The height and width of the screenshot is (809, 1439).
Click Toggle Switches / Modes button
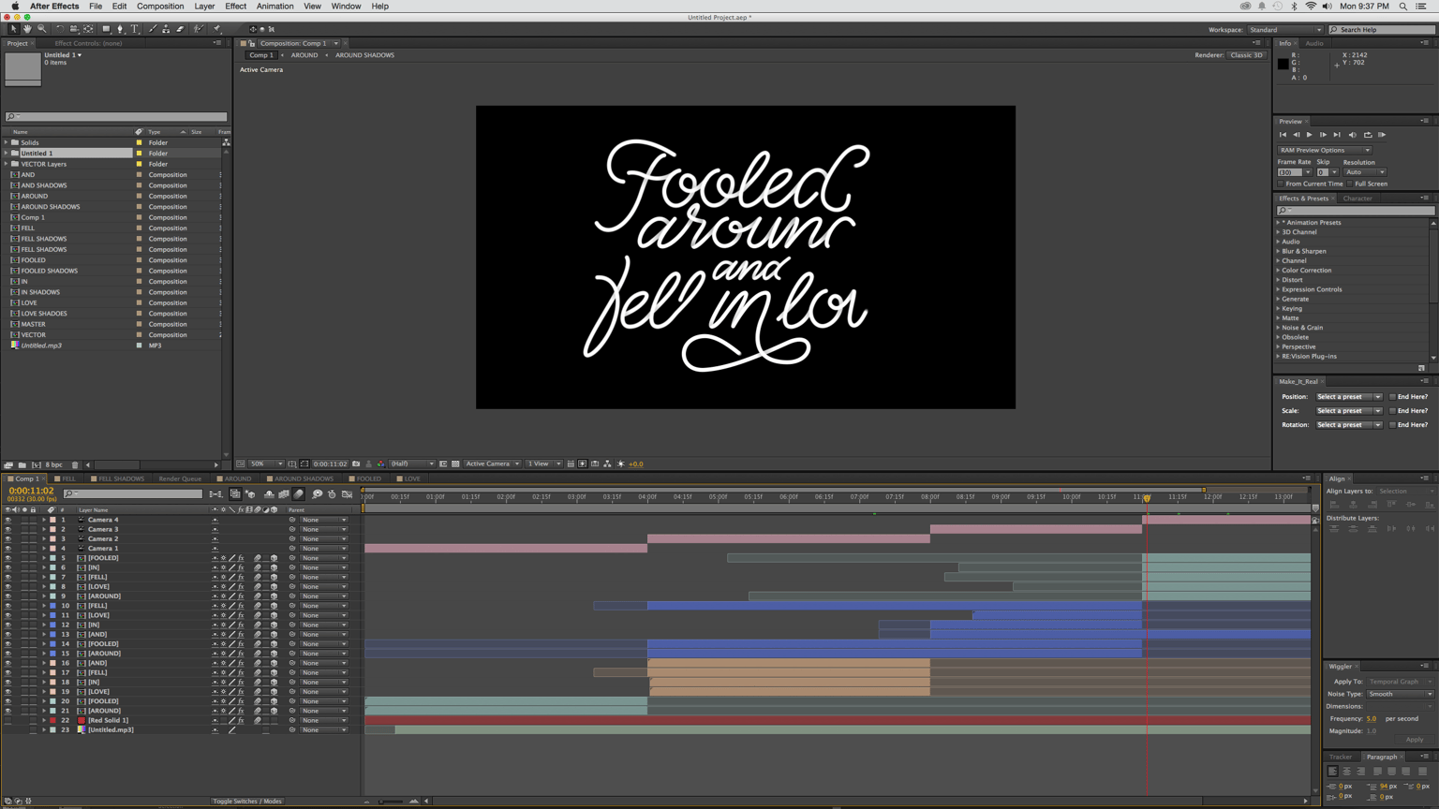coord(246,802)
